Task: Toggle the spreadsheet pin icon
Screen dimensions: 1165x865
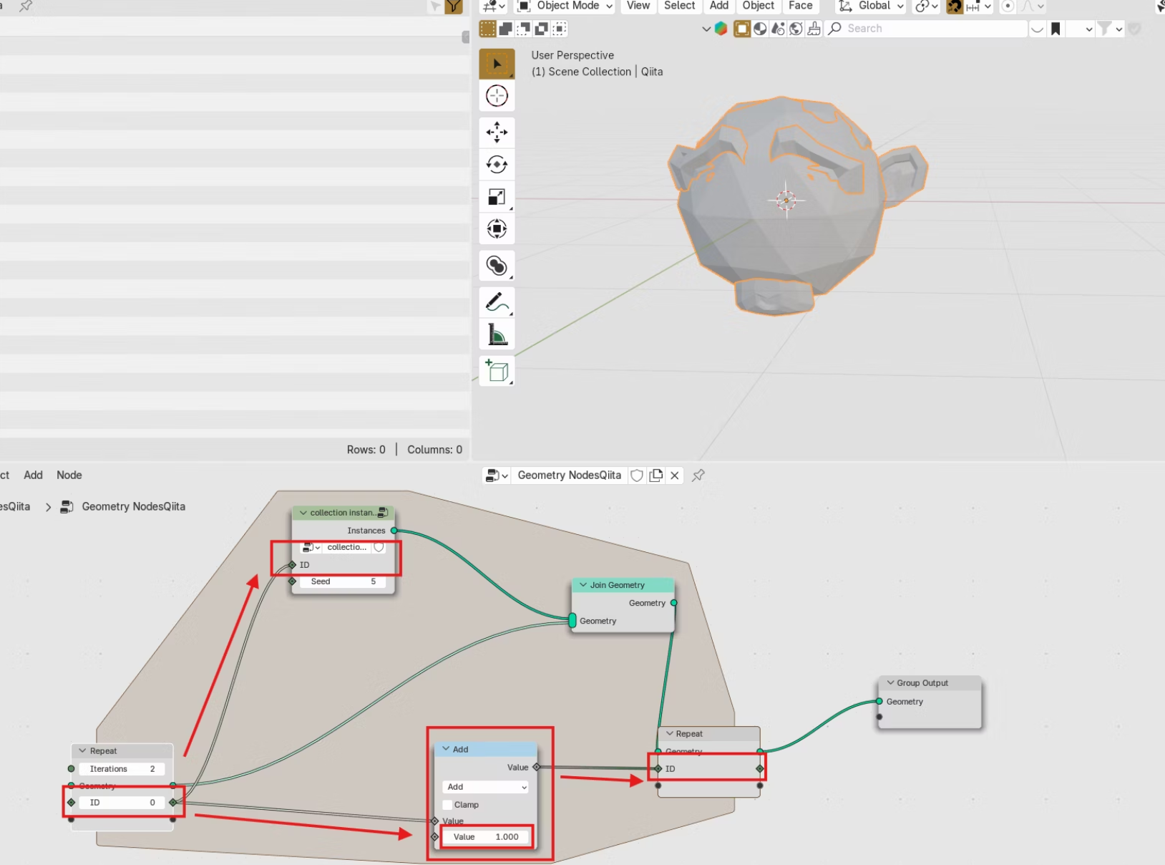Action: [26, 6]
